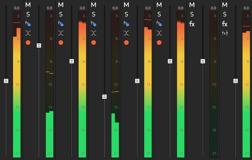Solo the third channel strip with S
This screenshot has width=252, height=160.
click(x=94, y=14)
